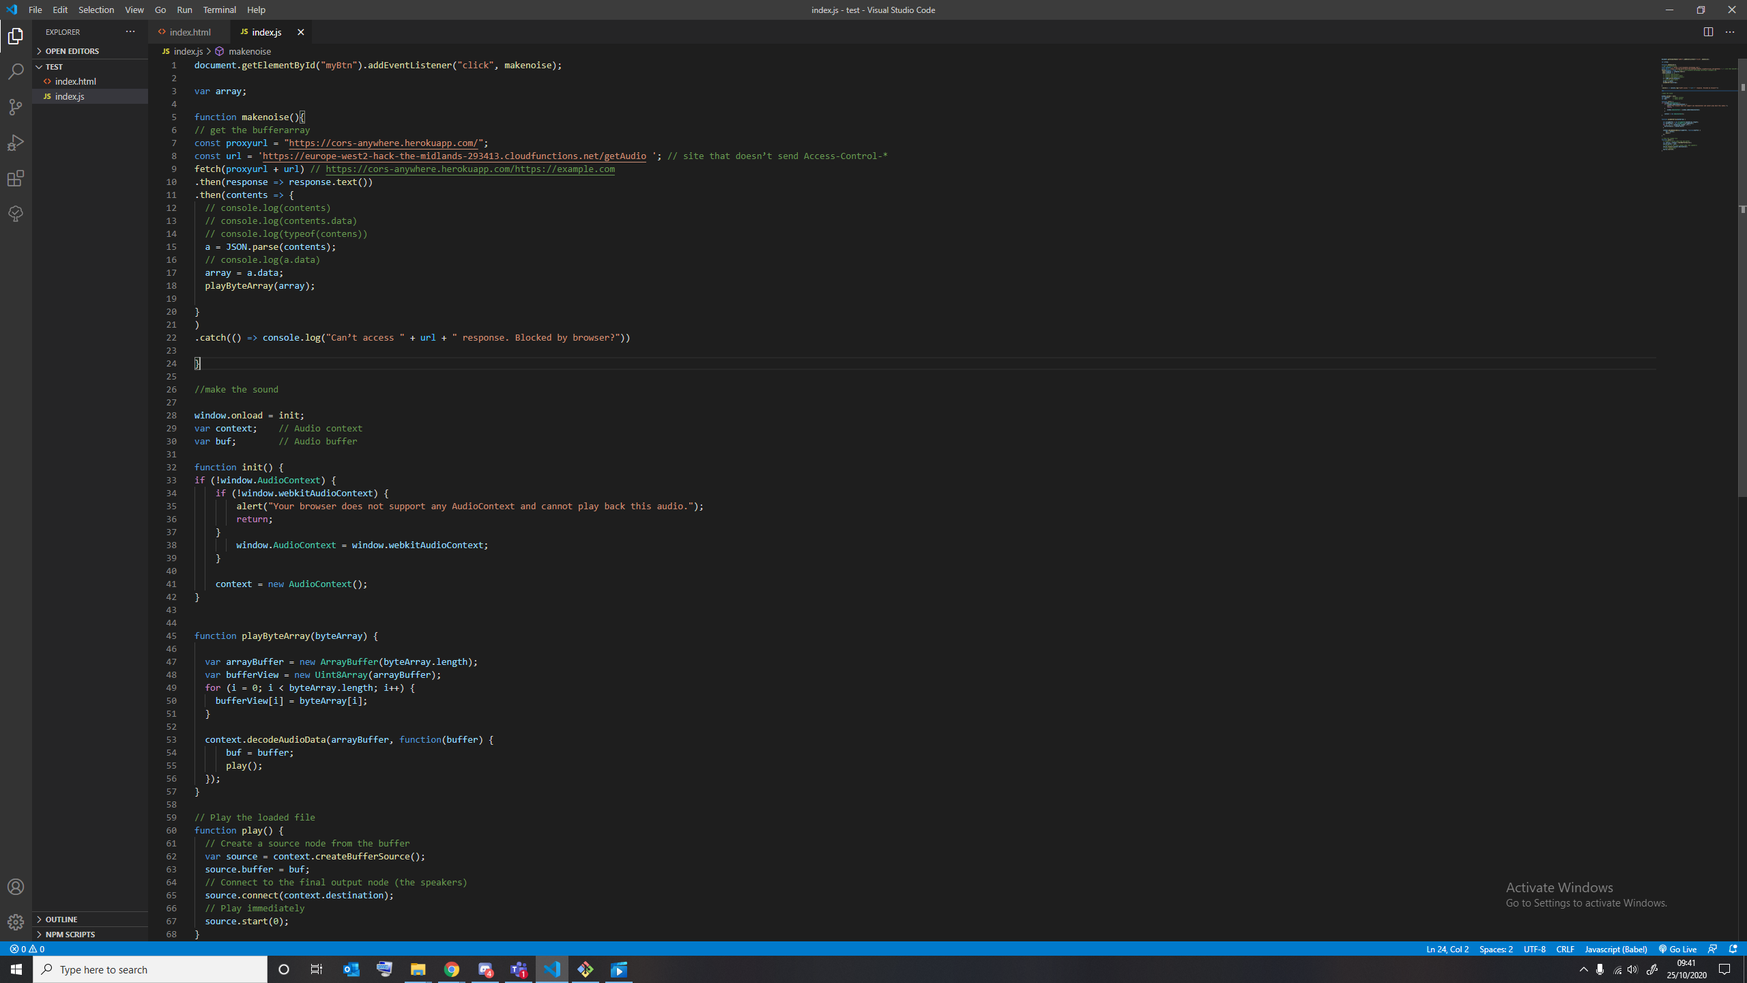Expand the NPM Scripts section
The width and height of the screenshot is (1747, 983).
(x=70, y=935)
